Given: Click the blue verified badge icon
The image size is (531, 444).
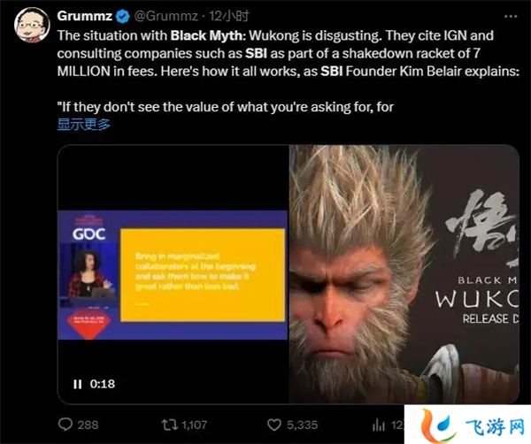Looking at the screenshot, I should [123, 16].
